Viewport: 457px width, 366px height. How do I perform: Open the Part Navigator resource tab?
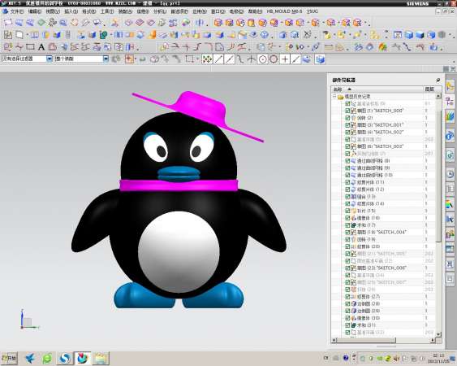pos(451,102)
